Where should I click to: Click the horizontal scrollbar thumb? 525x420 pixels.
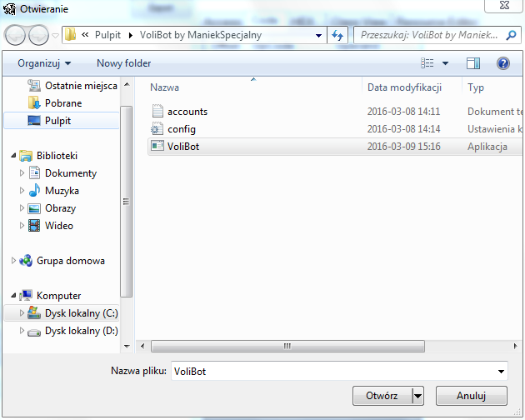pos(288,346)
